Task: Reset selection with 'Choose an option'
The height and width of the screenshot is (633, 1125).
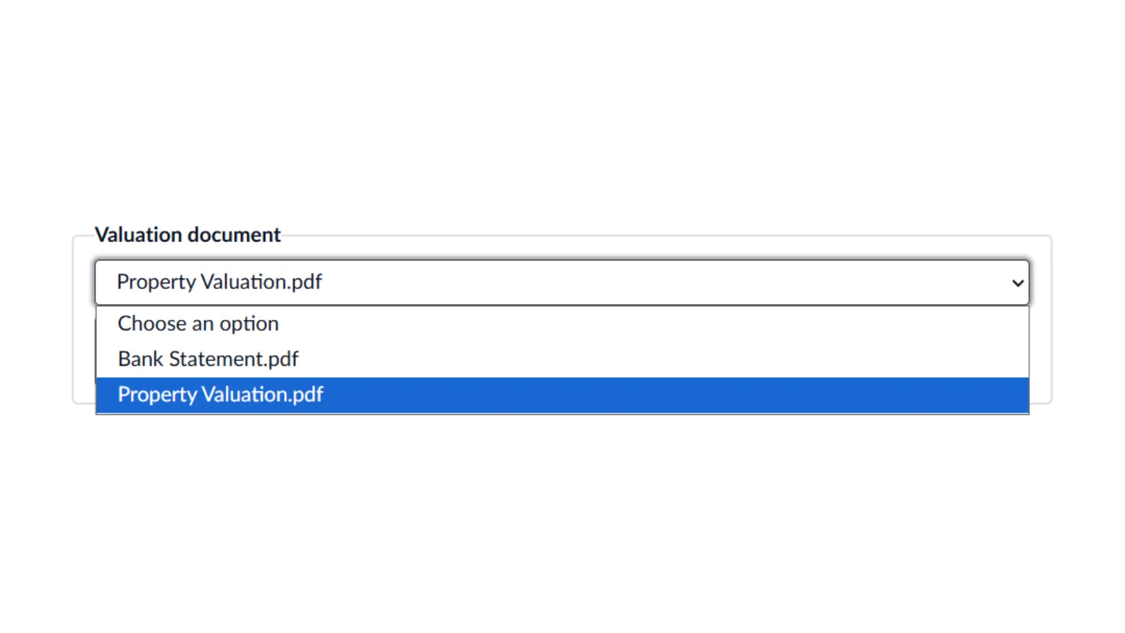Action: point(198,324)
